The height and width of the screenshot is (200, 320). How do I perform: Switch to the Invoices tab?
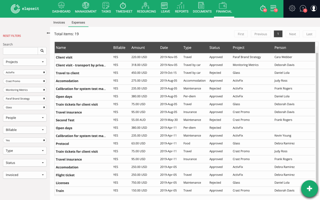[x=59, y=22]
